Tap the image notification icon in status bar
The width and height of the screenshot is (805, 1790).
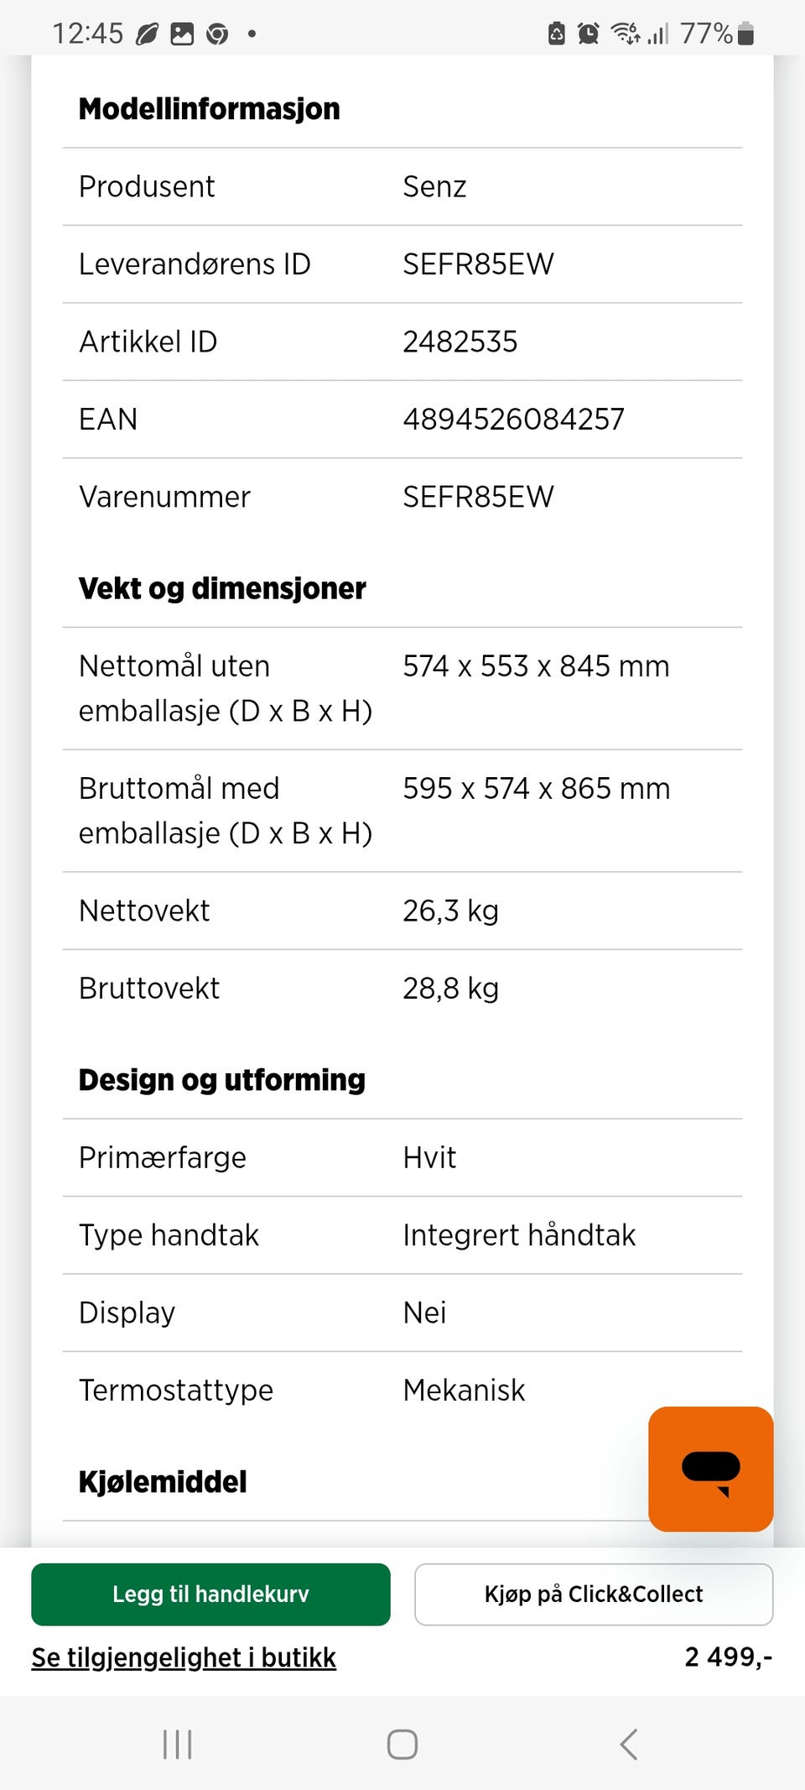[182, 34]
